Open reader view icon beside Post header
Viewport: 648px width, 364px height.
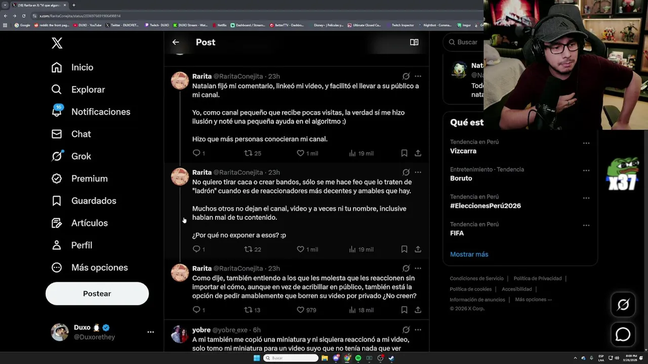(x=414, y=42)
